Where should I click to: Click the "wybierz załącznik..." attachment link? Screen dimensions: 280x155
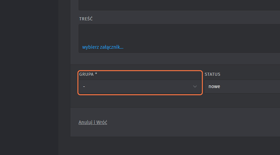point(103,47)
